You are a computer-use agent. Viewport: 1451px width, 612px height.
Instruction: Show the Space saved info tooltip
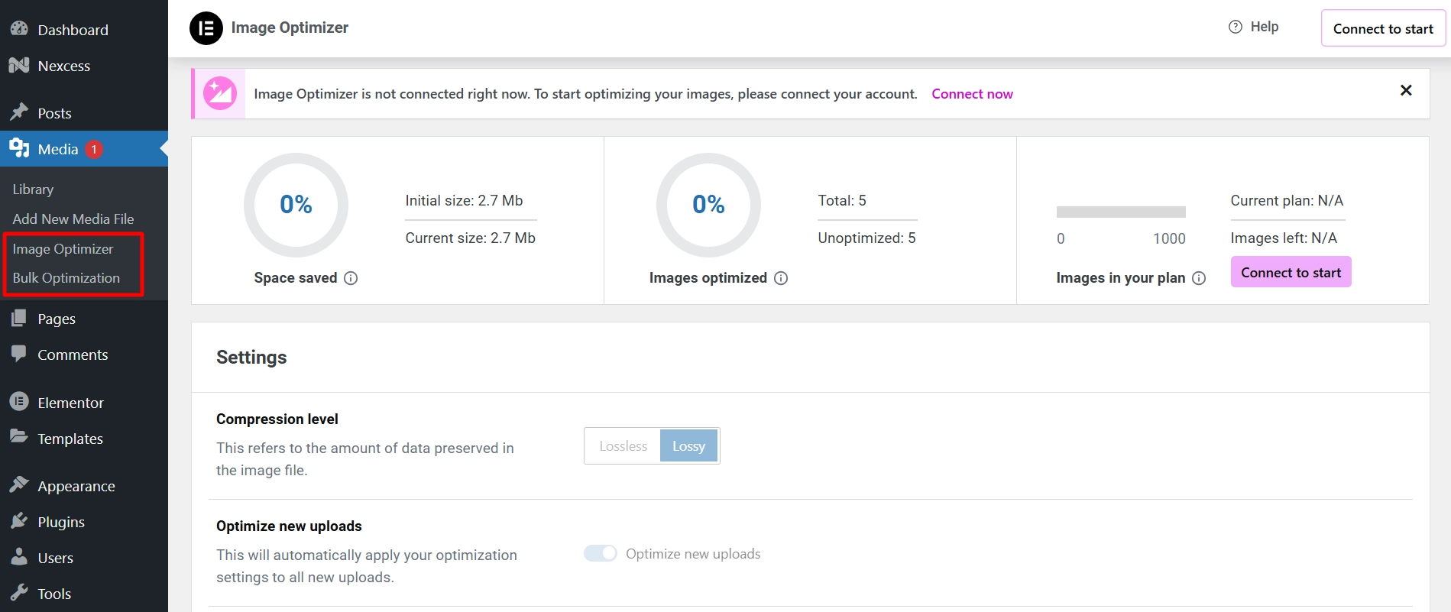click(x=351, y=278)
